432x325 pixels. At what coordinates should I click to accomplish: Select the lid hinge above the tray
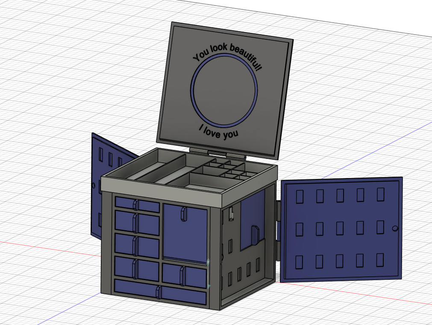pos(217,154)
